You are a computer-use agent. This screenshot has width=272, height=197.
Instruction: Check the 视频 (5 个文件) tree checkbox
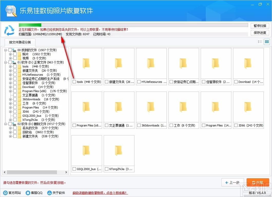tap(15, 58)
